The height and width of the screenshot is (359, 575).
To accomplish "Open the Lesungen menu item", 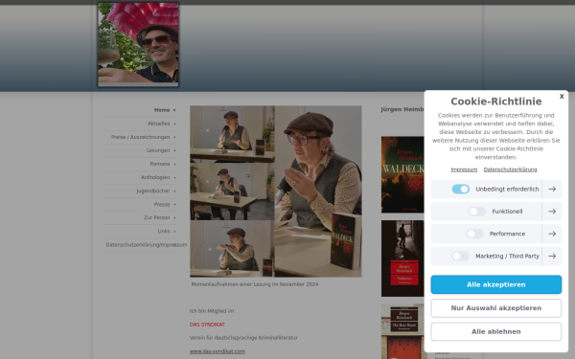I will click(x=158, y=150).
